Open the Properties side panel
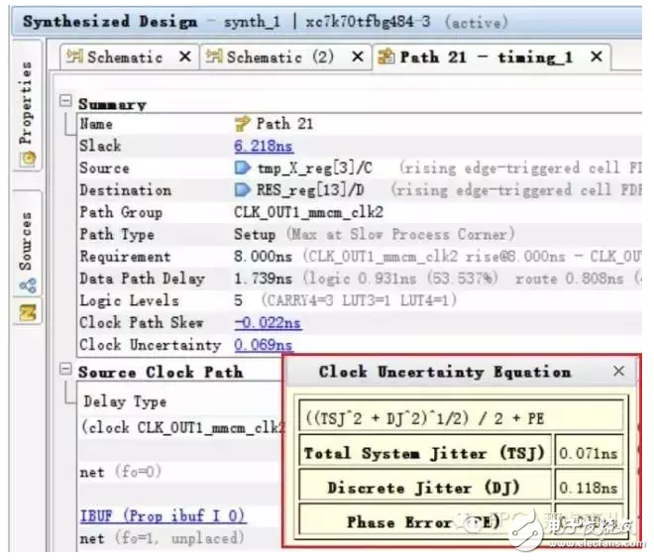 28,109
